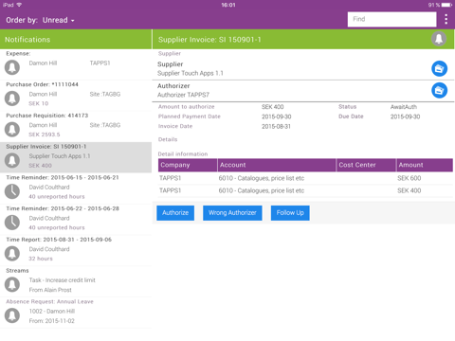Viewport: 455px width, 341px height.
Task: Click inside the Find search field
Action: tap(391, 19)
